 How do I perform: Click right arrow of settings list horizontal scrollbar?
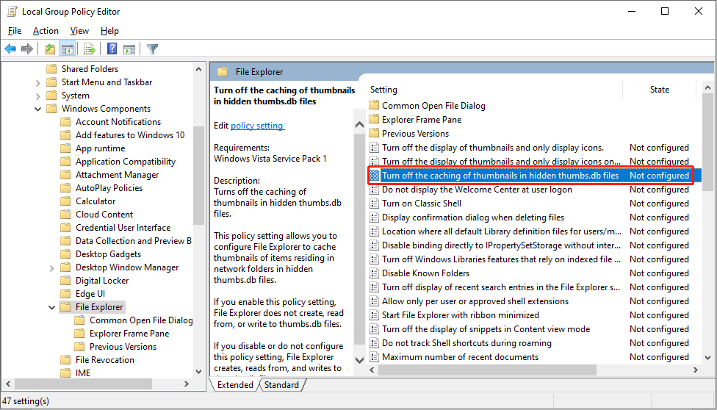coord(696,370)
